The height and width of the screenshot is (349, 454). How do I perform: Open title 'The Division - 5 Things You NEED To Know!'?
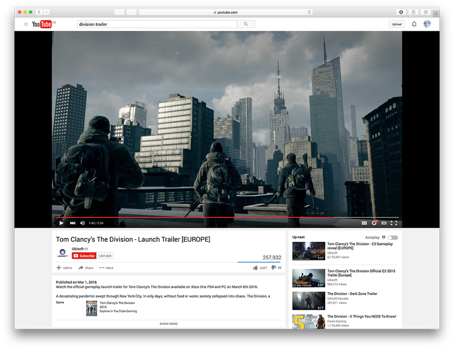click(x=362, y=316)
